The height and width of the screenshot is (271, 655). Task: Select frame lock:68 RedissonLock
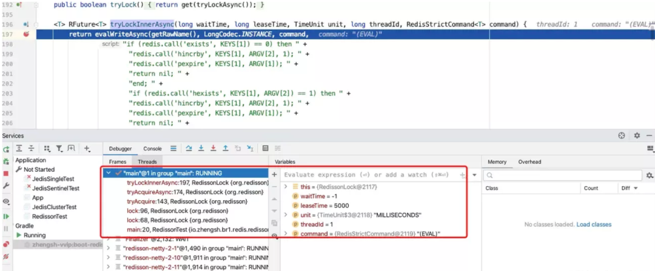(x=178, y=220)
